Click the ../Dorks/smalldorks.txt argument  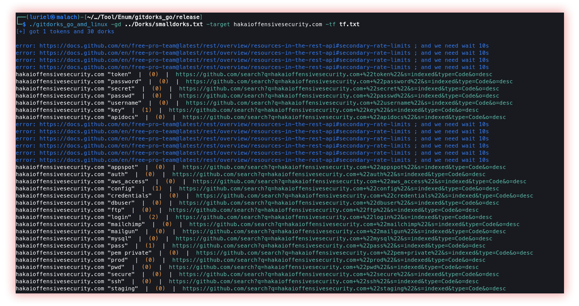(x=163, y=24)
